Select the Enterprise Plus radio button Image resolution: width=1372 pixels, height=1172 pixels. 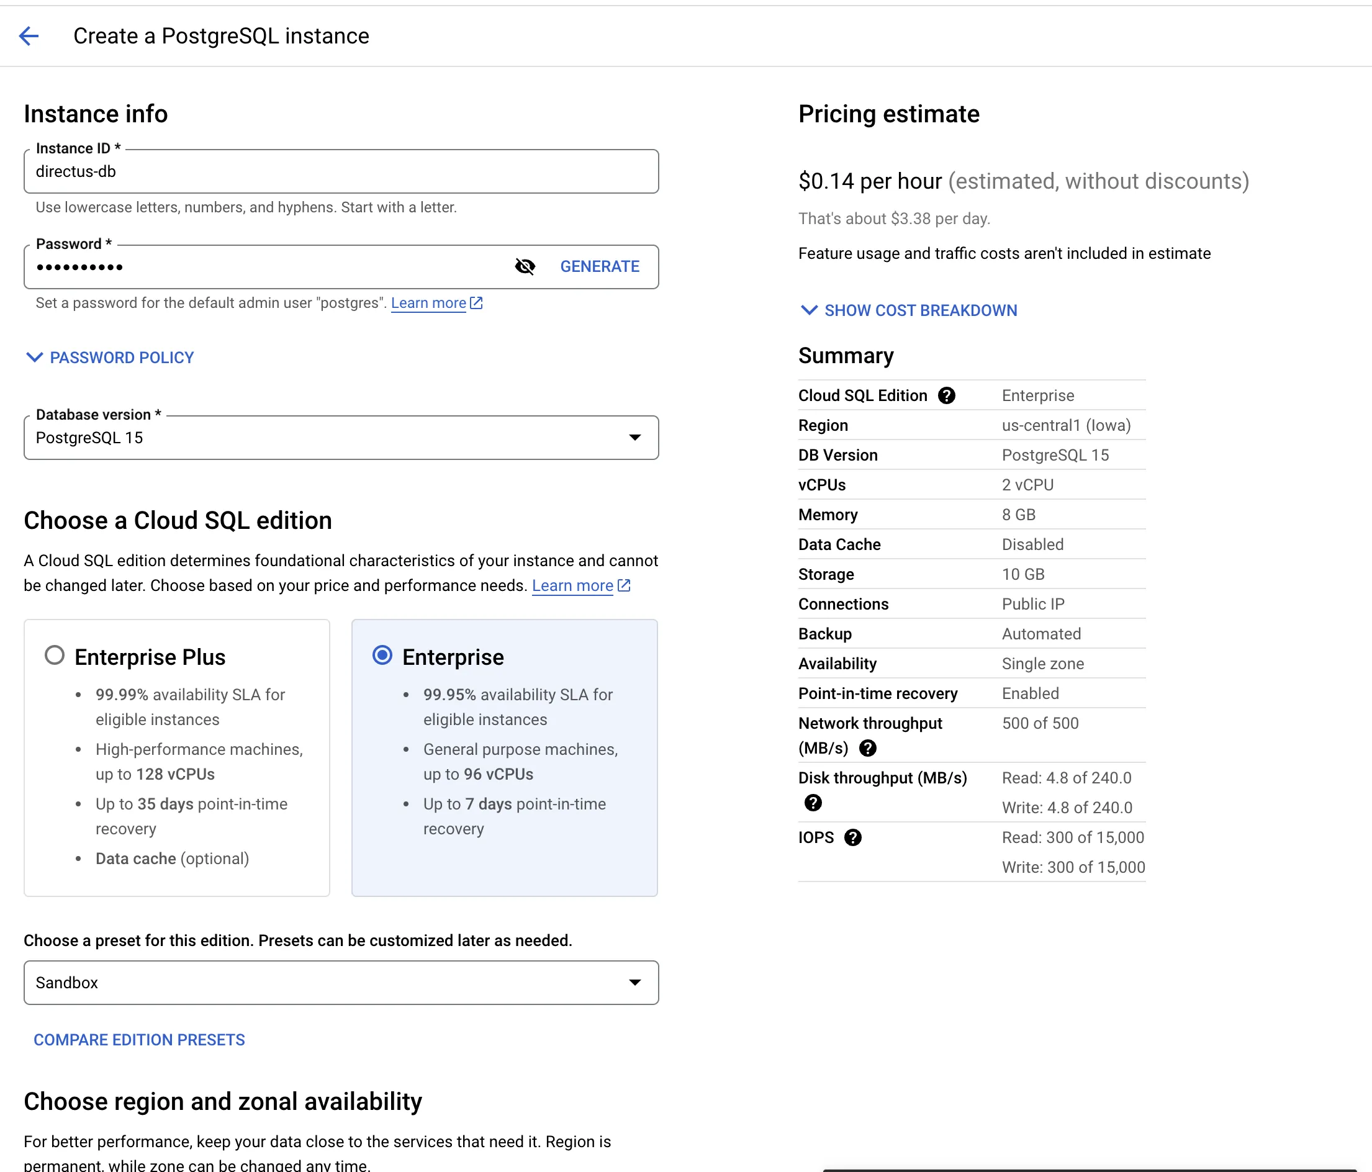click(x=55, y=656)
